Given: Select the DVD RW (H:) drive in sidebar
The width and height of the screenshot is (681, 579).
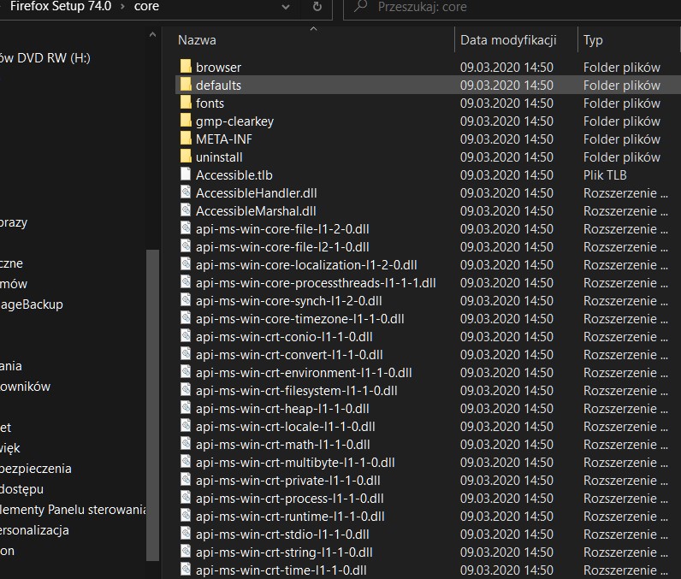Looking at the screenshot, I should click(45, 57).
